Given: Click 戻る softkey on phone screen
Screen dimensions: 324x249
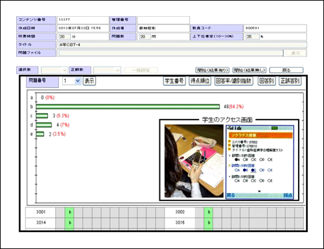Looking at the screenshot, I should pos(231,195).
